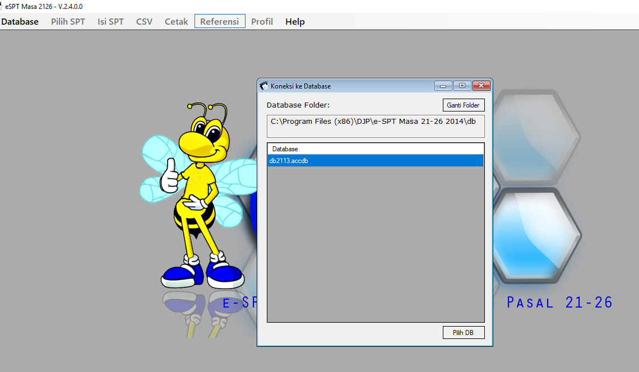The height and width of the screenshot is (372, 639).
Task: Click the Database column header
Action: [x=376, y=148]
